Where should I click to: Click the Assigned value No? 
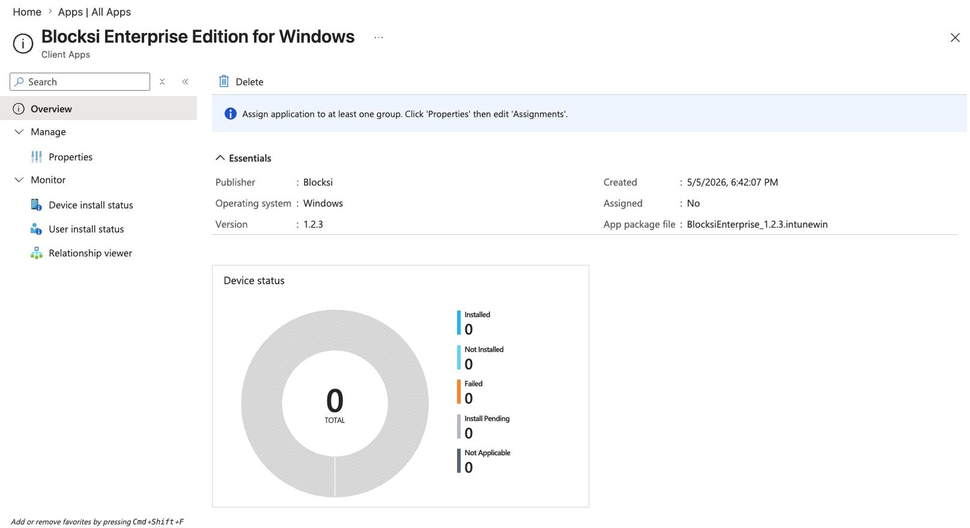pyautogui.click(x=693, y=203)
